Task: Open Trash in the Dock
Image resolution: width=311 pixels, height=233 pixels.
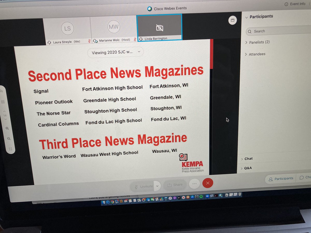Action: click(x=240, y=194)
